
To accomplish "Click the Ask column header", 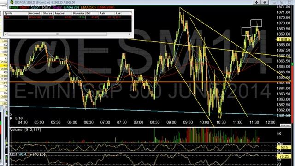I will [x=107, y=13].
